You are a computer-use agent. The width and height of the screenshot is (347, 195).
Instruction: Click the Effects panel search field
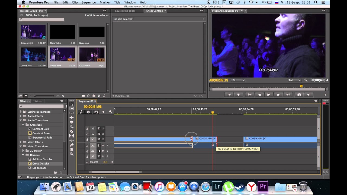pos(41,106)
